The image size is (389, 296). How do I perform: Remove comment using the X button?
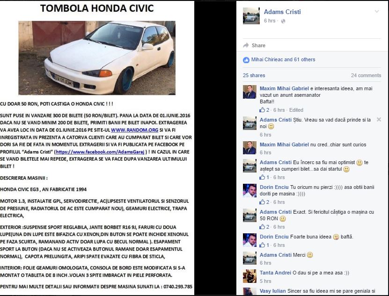tap(379, 120)
